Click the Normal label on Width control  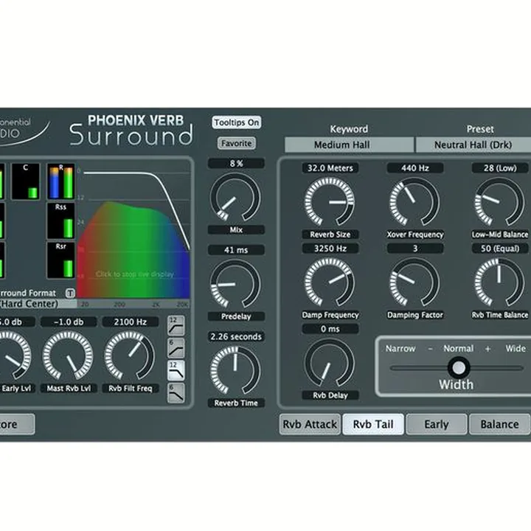(x=459, y=348)
